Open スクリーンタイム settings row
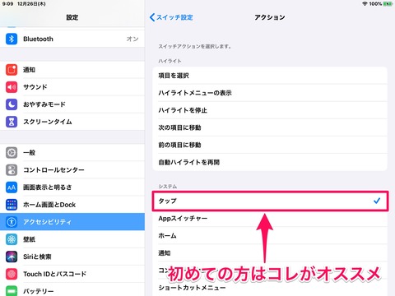395x296 pixels. coord(72,122)
